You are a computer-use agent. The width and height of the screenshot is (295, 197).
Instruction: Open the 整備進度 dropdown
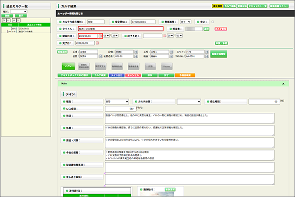point(185,22)
